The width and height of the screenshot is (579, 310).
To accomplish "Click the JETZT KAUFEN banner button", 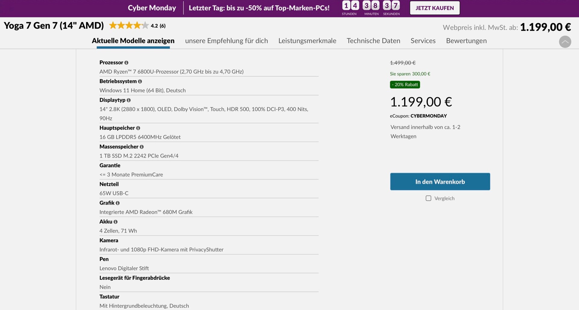I will coord(435,8).
